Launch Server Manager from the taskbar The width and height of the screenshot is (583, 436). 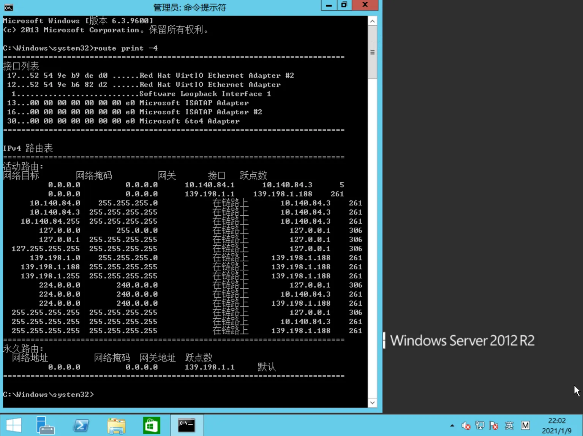pyautogui.click(x=46, y=425)
